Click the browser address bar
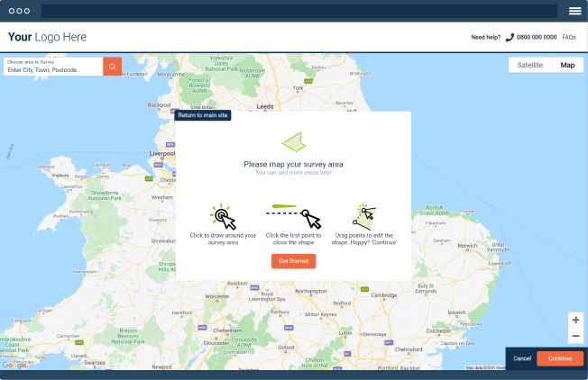Viewport: 588px width, 380px height. tap(299, 11)
